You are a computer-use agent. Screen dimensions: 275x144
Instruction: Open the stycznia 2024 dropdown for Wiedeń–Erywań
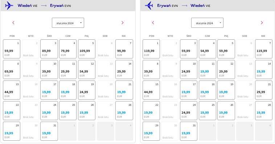point(68,23)
